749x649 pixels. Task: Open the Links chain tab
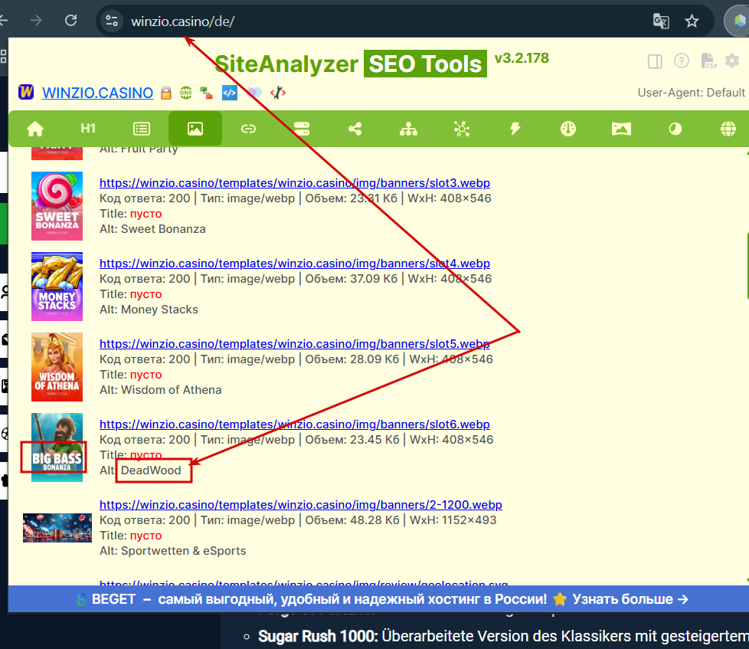pyautogui.click(x=248, y=129)
